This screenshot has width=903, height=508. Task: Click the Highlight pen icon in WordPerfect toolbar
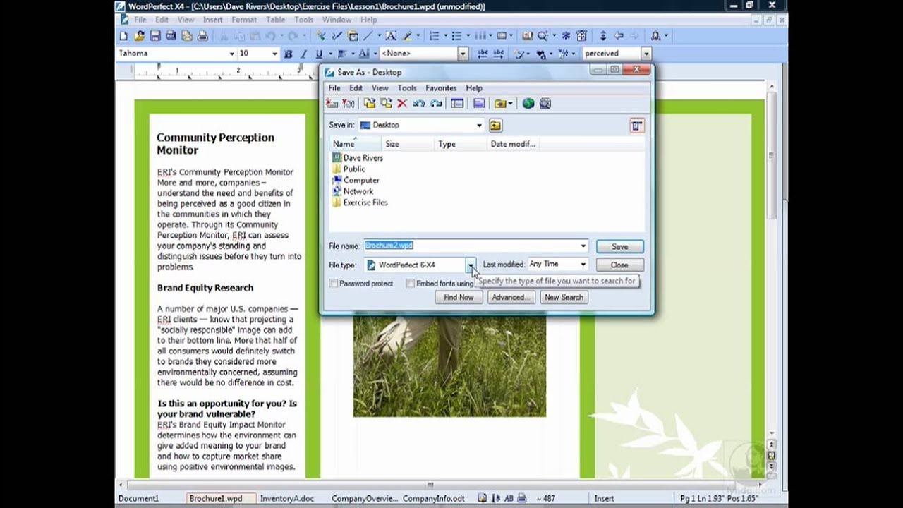point(408,36)
